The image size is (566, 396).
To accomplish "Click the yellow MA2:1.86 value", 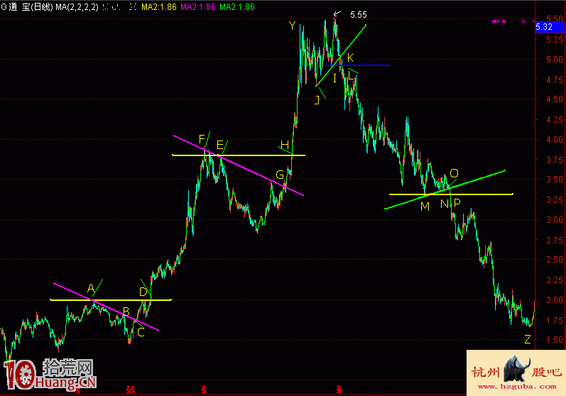I will [x=159, y=7].
